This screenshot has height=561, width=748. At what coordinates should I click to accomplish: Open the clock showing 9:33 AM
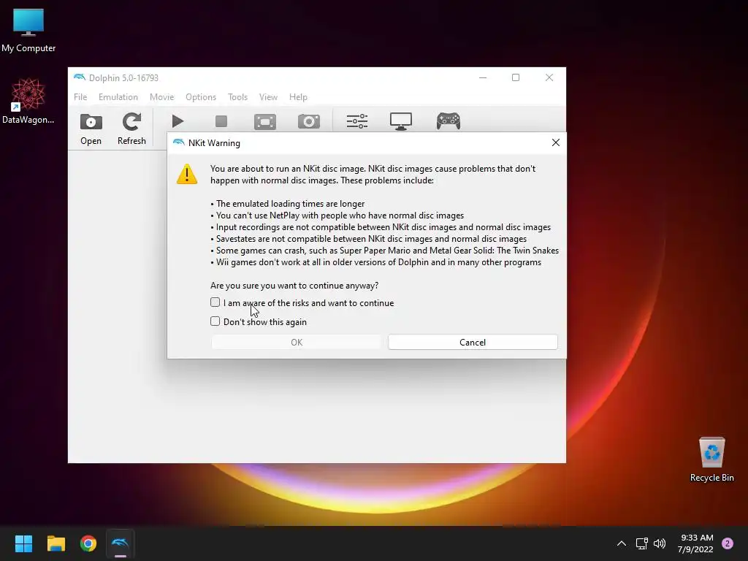tap(695, 543)
